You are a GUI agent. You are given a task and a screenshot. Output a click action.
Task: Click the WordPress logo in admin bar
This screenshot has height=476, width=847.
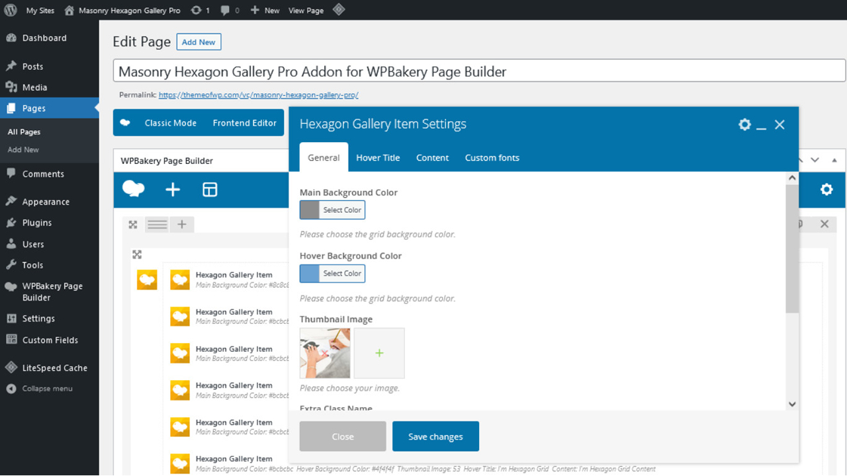(x=11, y=10)
